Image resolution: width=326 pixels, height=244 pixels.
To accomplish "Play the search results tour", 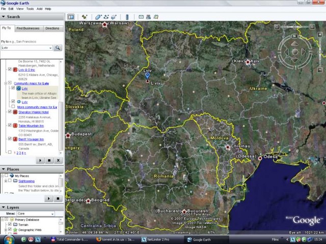I will coord(40,160).
